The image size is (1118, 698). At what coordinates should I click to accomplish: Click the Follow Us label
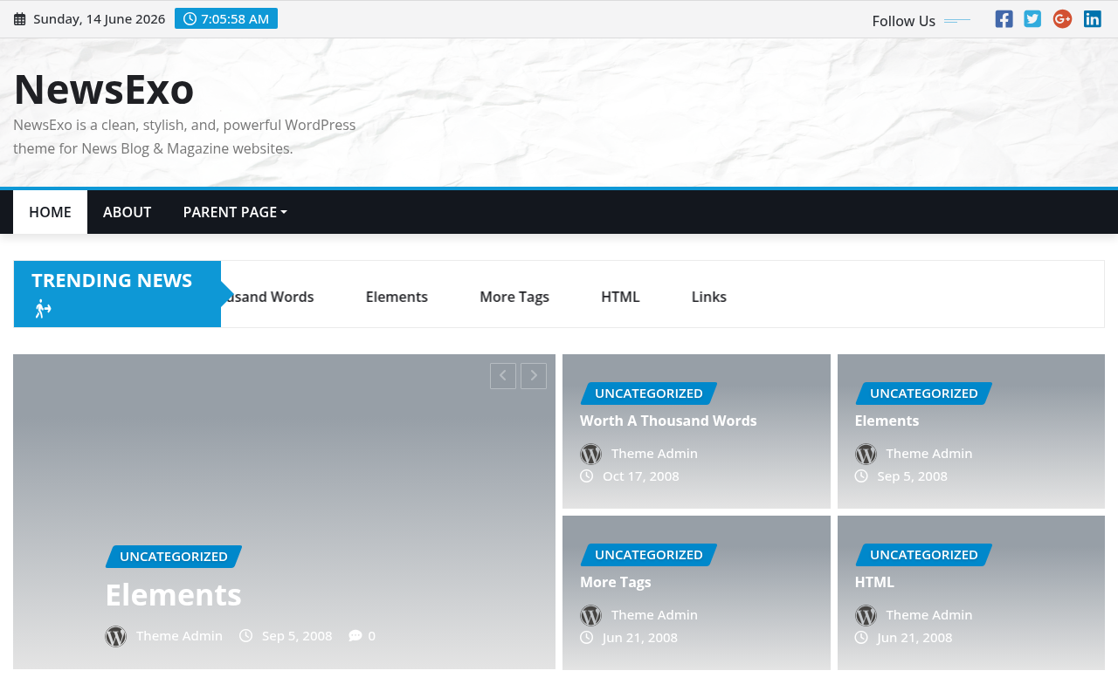pyautogui.click(x=904, y=21)
